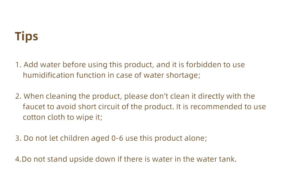Click the number "3." list marker
Viewport: 288px width, 190px height.
click(x=18, y=138)
